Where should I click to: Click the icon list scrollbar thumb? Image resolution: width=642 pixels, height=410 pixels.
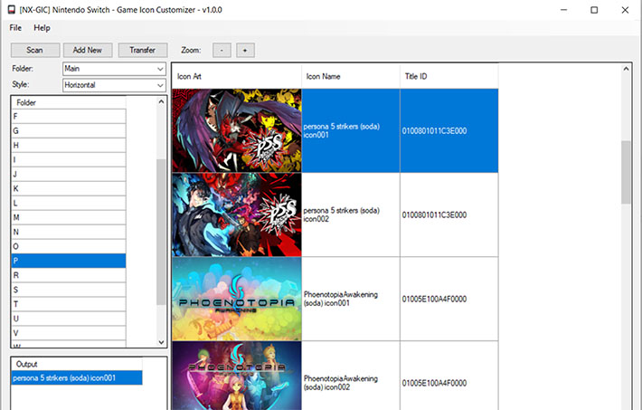tap(626, 172)
